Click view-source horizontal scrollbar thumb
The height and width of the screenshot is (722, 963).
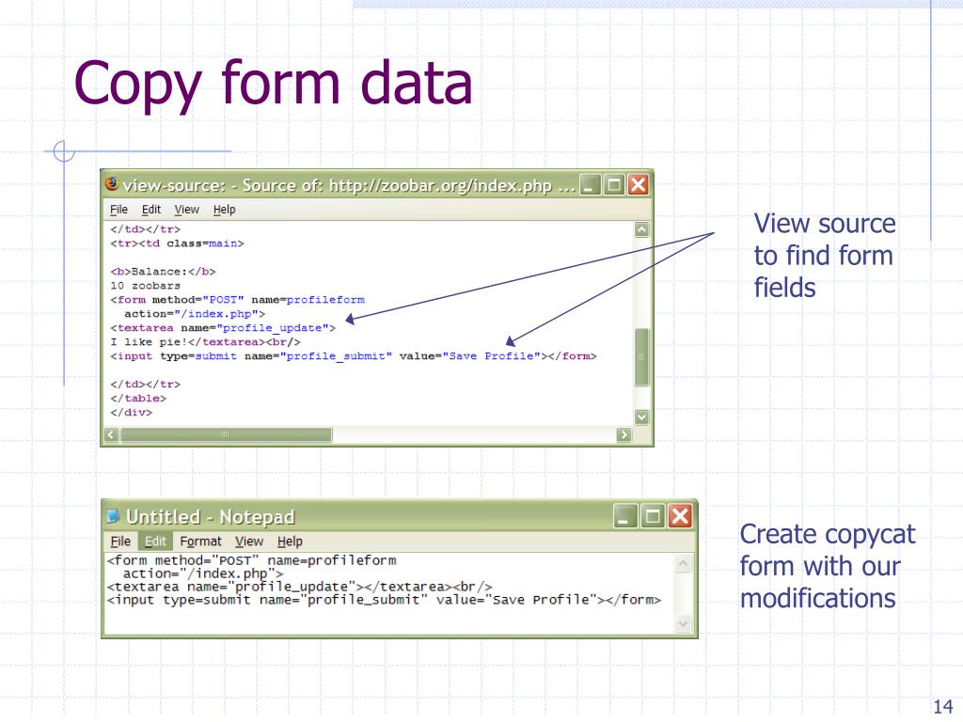click(226, 434)
